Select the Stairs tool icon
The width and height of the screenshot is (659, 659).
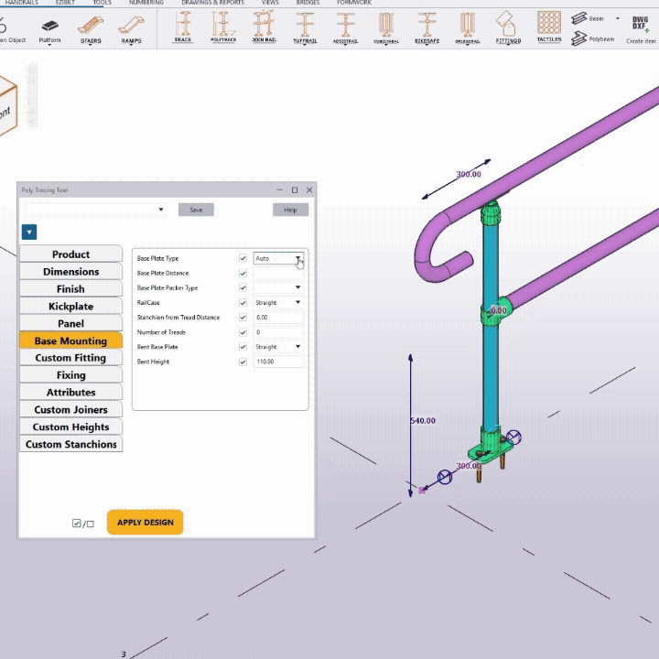[91, 27]
